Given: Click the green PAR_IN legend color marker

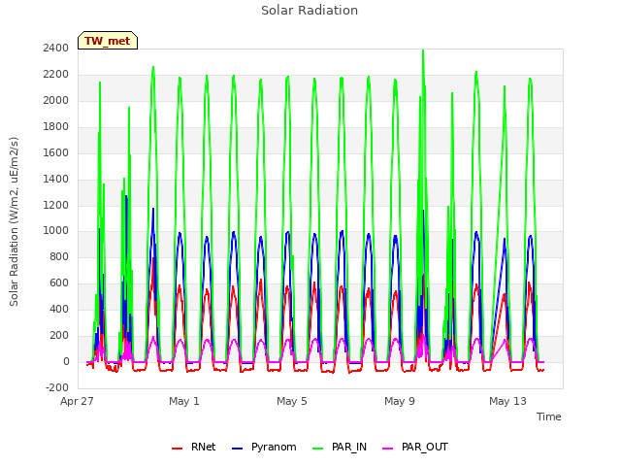Looking at the screenshot, I should (x=318, y=449).
